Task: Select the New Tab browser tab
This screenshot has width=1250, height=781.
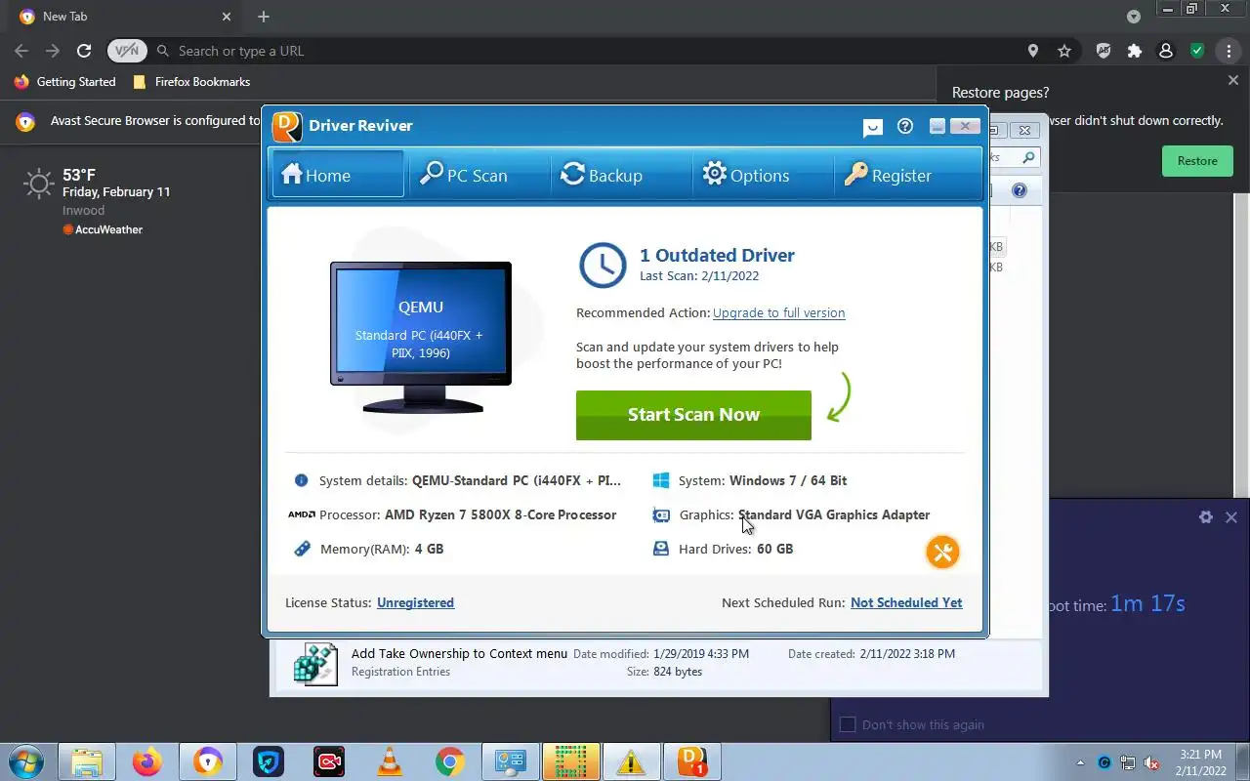Action: point(122,17)
